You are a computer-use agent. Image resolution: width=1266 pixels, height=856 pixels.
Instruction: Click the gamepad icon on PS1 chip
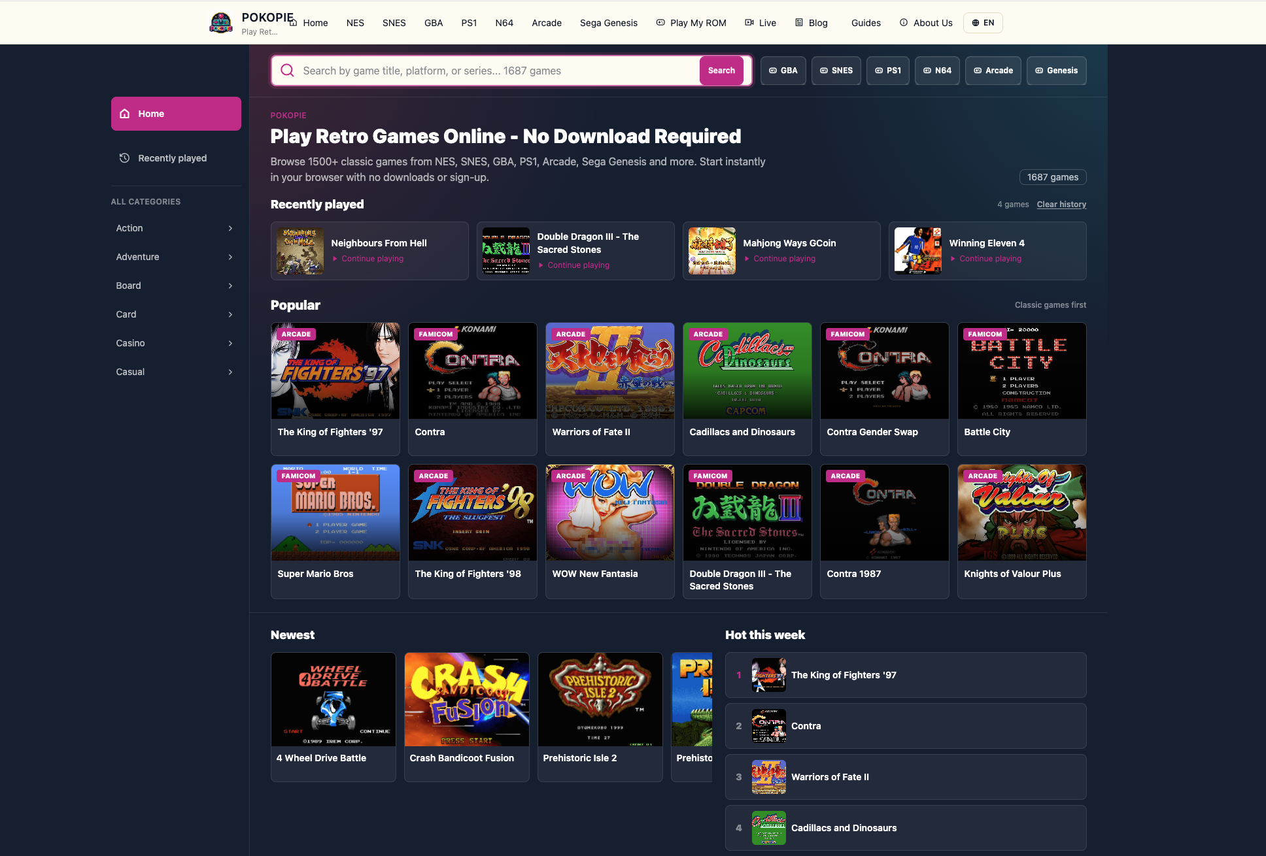pos(879,71)
